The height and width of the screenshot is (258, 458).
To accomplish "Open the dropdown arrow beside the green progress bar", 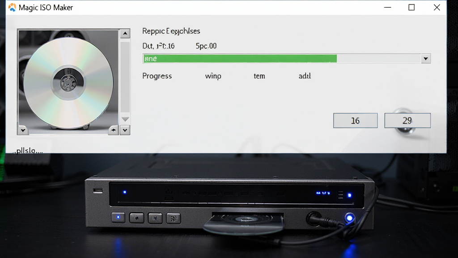I will [426, 59].
